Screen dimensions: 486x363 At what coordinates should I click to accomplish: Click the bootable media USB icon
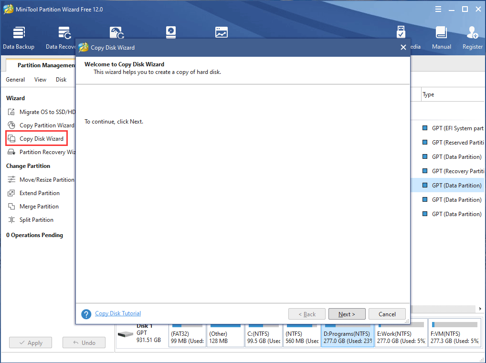click(401, 32)
